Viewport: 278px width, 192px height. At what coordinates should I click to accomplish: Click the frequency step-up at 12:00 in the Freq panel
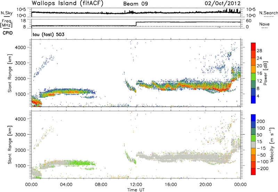click(x=136, y=24)
